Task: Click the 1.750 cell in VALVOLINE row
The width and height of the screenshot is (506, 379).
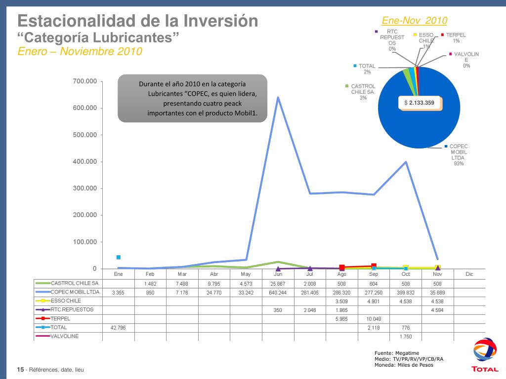Action: (x=406, y=337)
